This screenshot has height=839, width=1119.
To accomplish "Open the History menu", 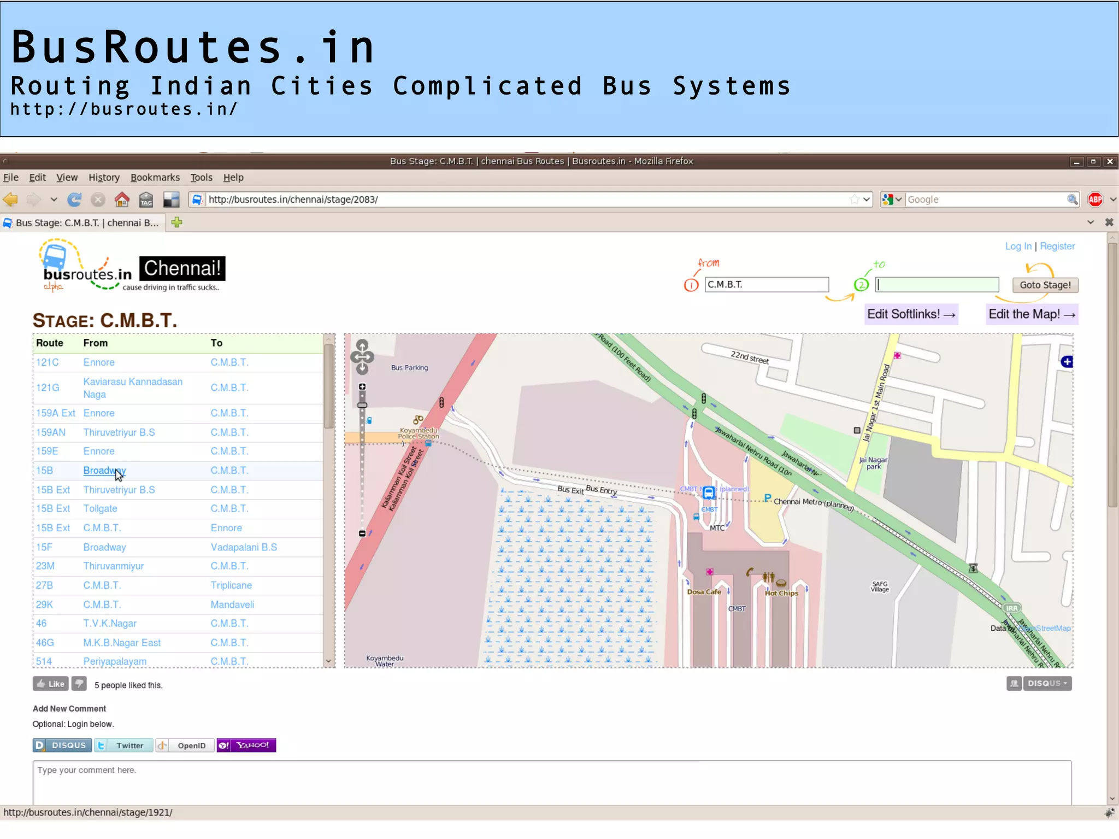I will coord(104,178).
